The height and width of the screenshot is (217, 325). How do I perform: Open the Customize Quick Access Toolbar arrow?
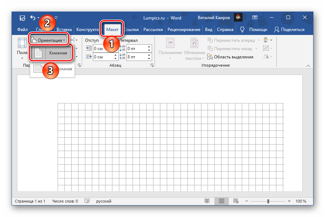click(x=56, y=18)
